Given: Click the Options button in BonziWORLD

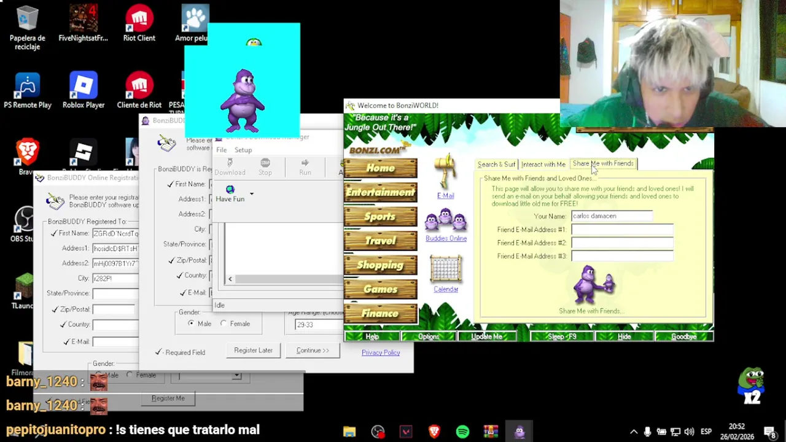Looking at the screenshot, I should tap(429, 336).
